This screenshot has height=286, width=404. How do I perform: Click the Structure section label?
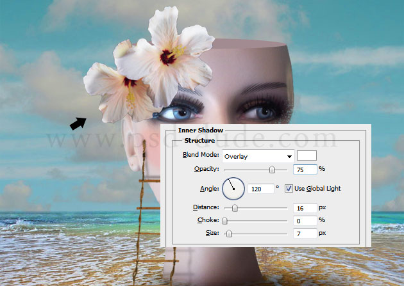(199, 141)
